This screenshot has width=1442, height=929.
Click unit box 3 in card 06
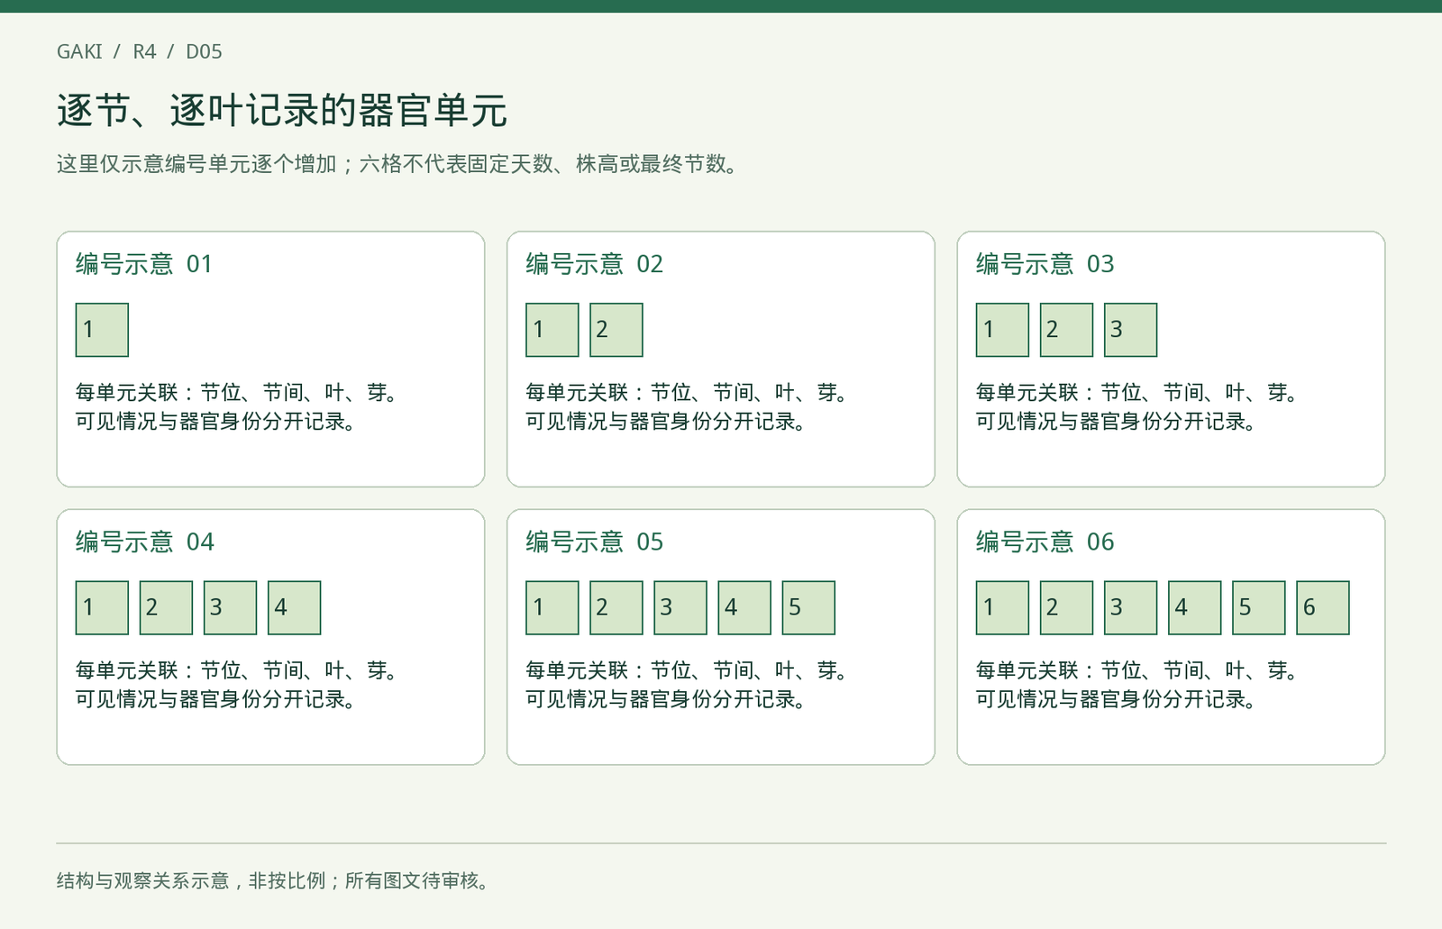[x=1130, y=608]
